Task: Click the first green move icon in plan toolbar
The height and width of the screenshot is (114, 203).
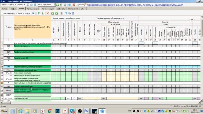Action: click(x=52, y=13)
